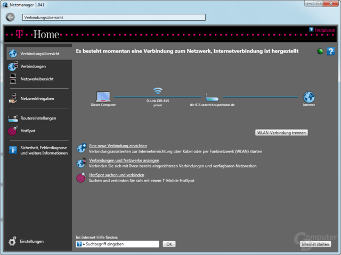Open Verbindungen und Netzwerke anzeigen link
Image resolution: width=341 pixels, height=255 pixels.
124,160
